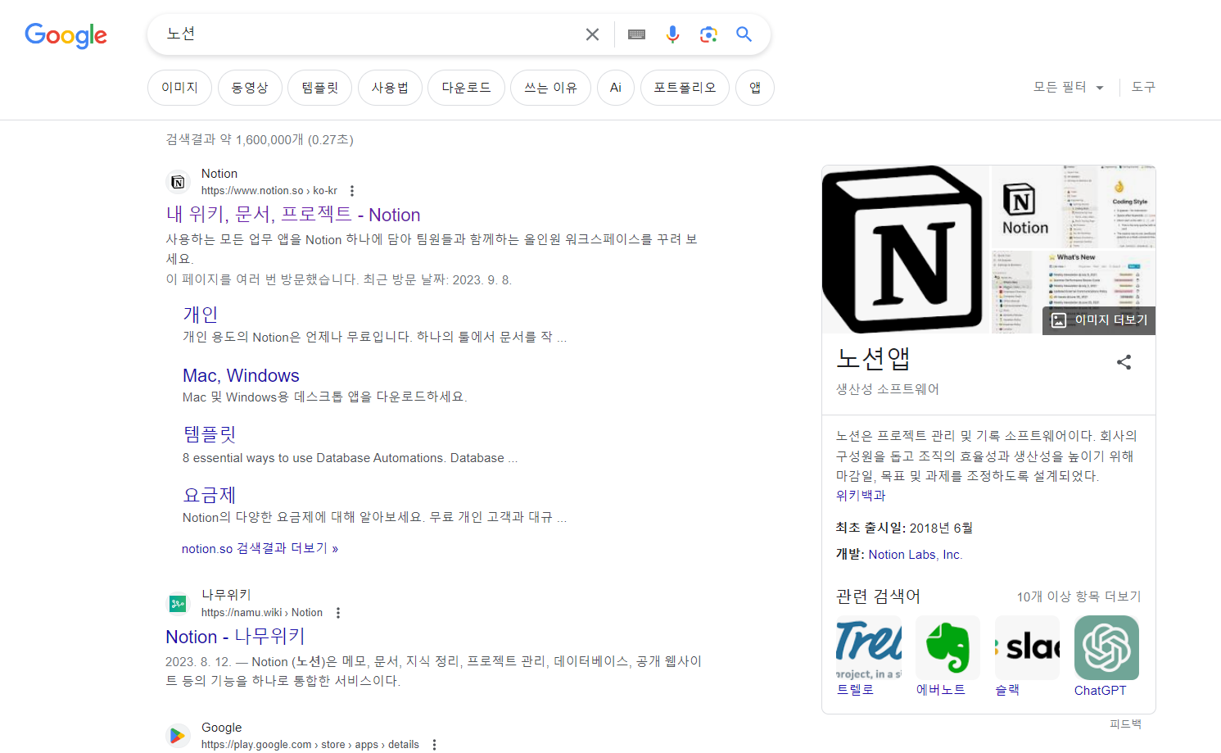This screenshot has width=1221, height=753.
Task: Click the Notion Labs, Inc. developer link
Action: point(916,555)
